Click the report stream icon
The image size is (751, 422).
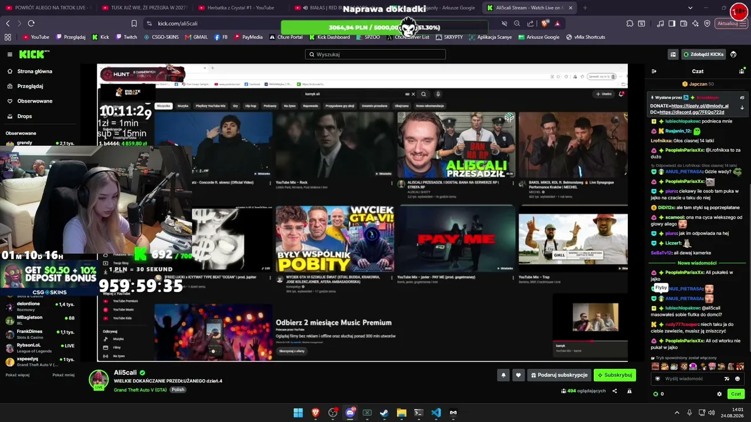pos(630,391)
